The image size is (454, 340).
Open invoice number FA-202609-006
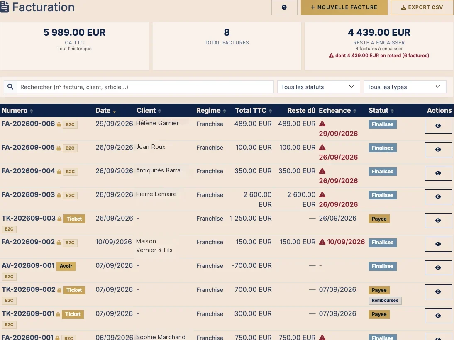pos(28,124)
